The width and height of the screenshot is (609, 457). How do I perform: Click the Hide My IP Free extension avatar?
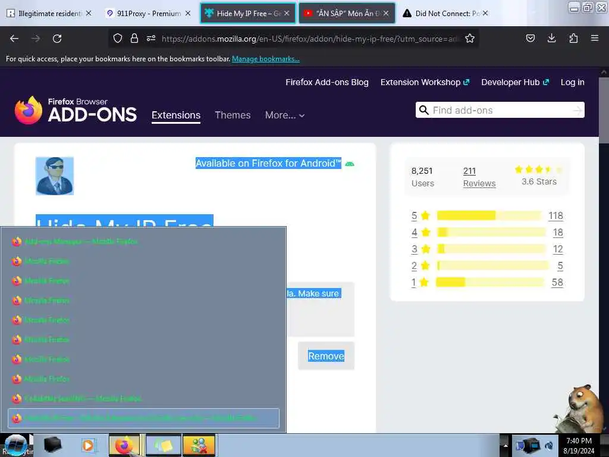tap(54, 176)
